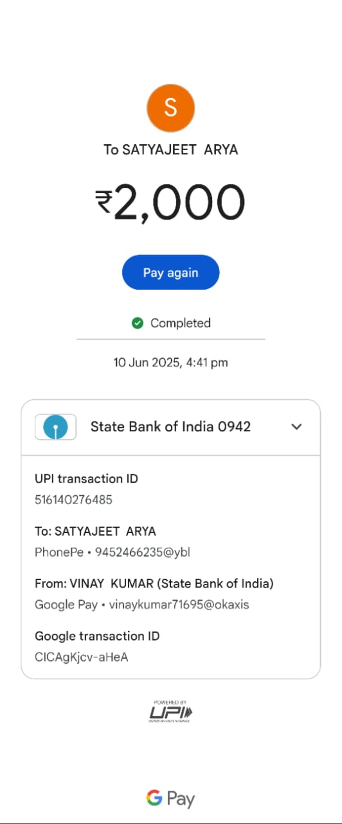Tap the 10 Jun 2025 date and time

(171, 363)
